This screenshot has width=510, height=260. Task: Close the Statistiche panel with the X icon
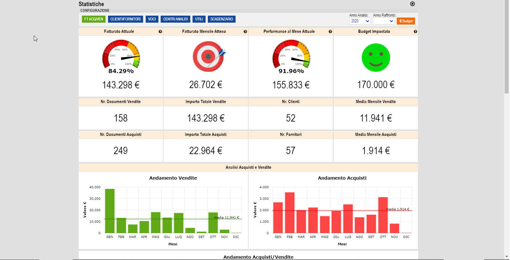click(x=412, y=4)
